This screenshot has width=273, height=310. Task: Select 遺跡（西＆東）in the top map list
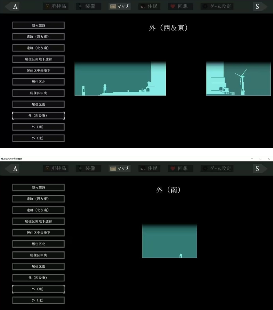[39, 37]
